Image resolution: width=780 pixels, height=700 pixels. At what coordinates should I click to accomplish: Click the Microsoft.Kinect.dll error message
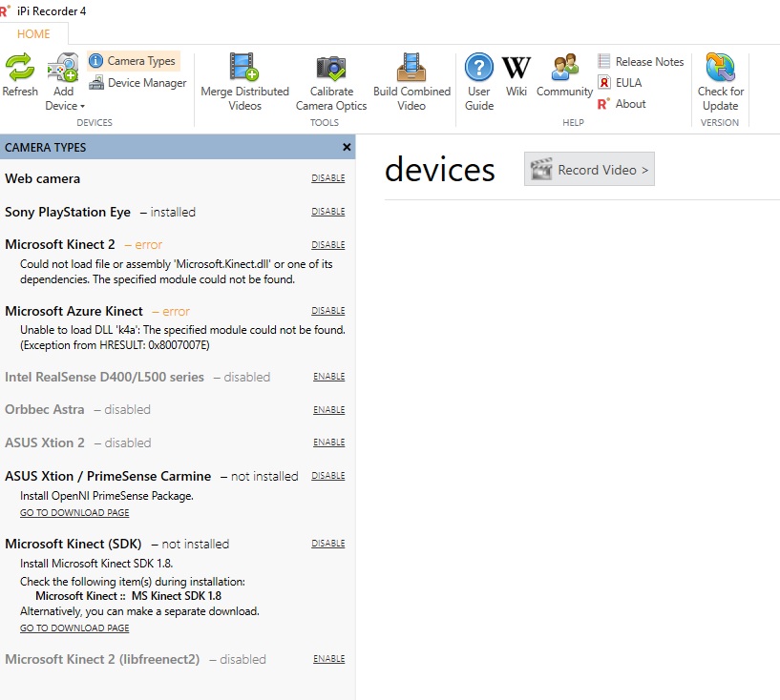coord(177,271)
